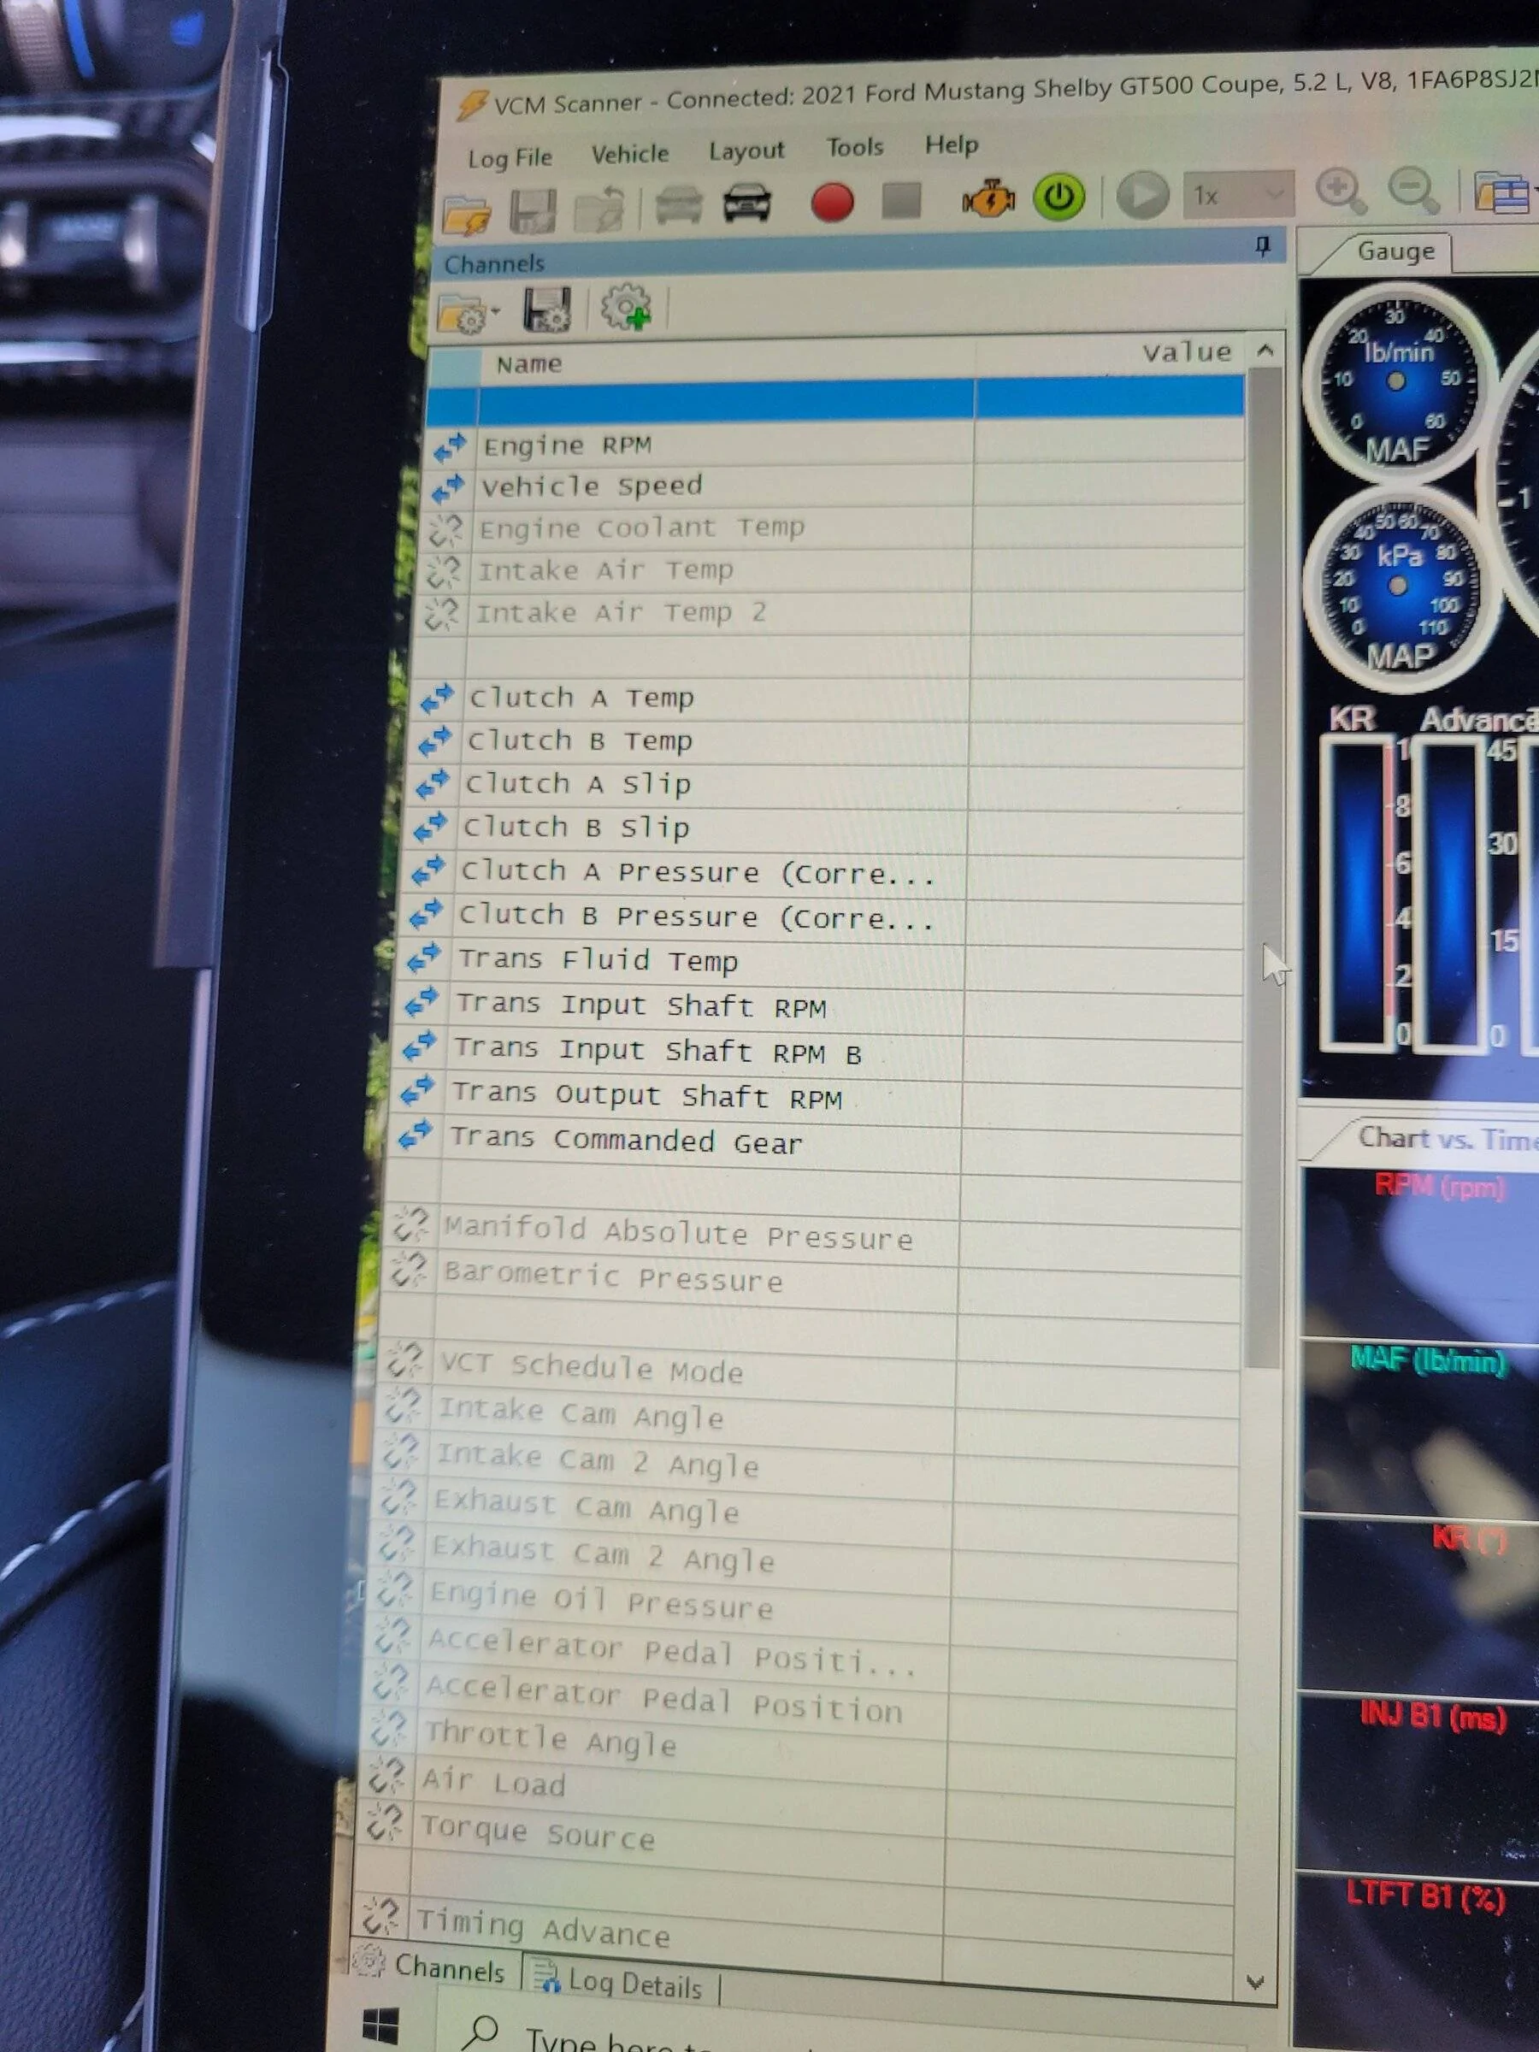Save channel config with floppy gear icon

[x=547, y=309]
